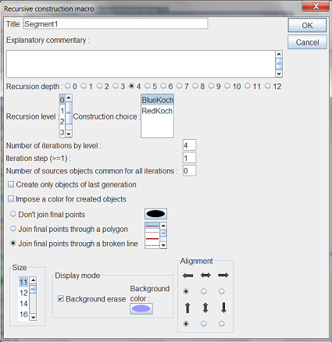Screen dimensions: 332x342
Task: Click the black line color swatch
Action: 155,214
